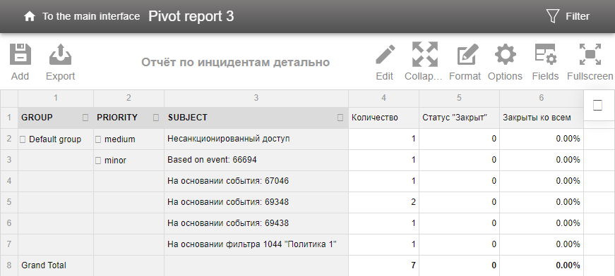Switch to Fullscreen mode icon

590,54
